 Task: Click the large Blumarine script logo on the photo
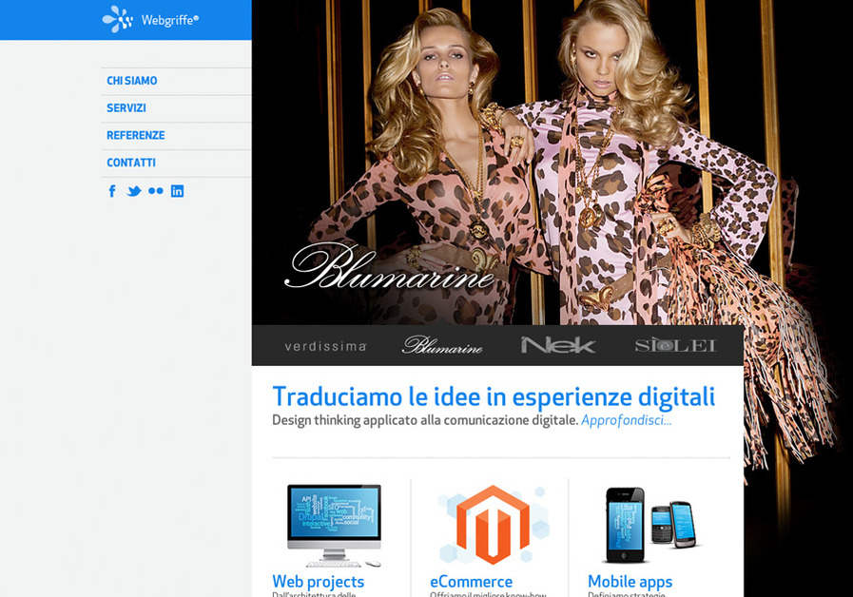pyautogui.click(x=390, y=266)
